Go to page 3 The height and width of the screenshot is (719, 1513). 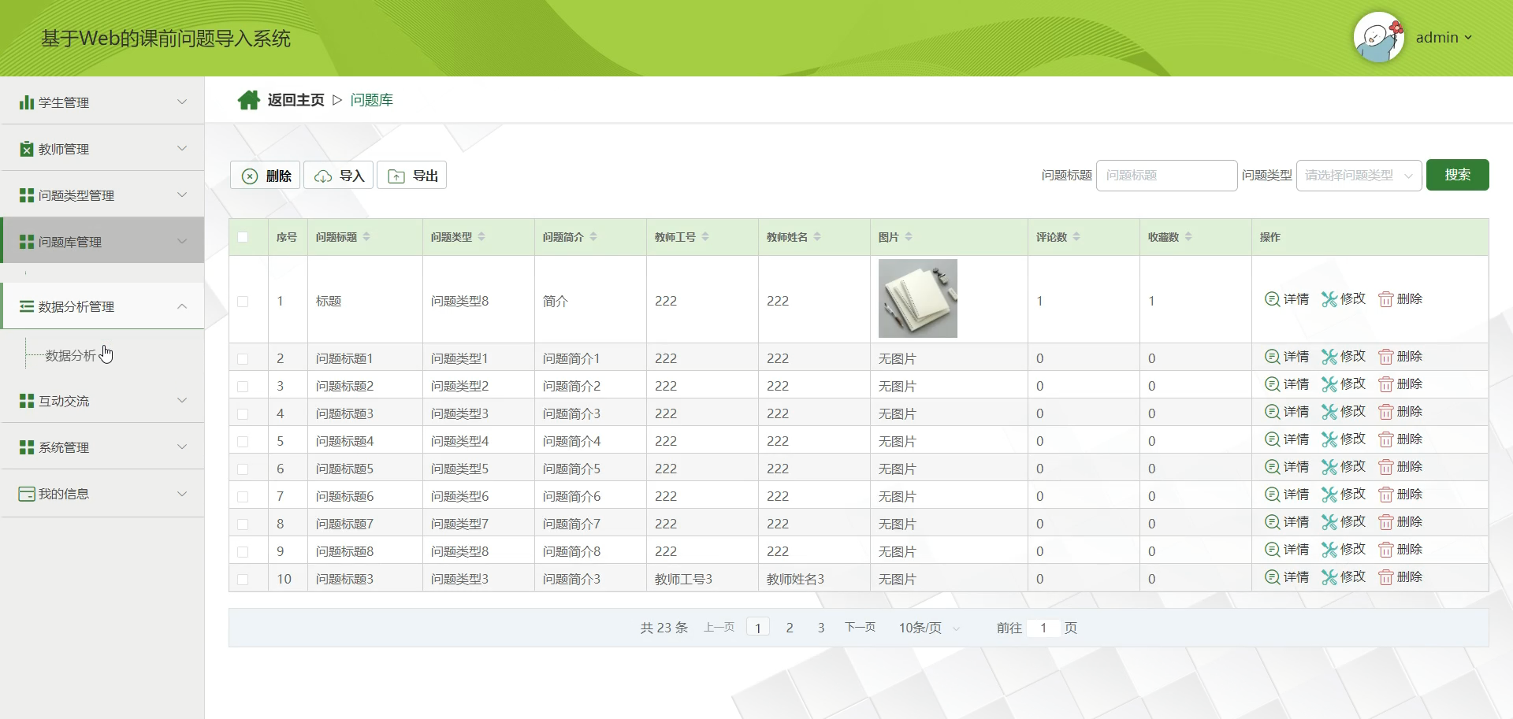[821, 628]
